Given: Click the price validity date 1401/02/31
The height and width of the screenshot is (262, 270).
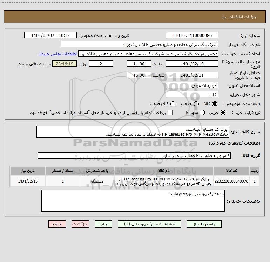Looking at the screenshot, I should pyautogui.click(x=192, y=75).
